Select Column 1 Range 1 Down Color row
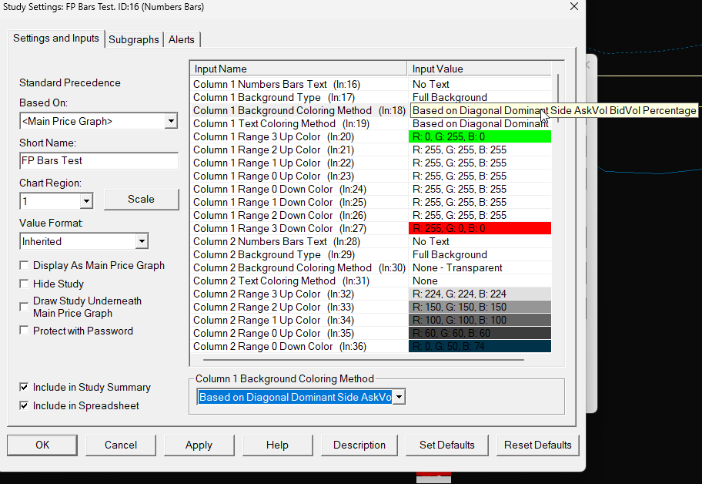The width and height of the screenshot is (702, 484). 372,202
